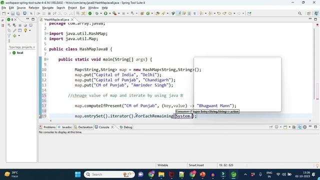
Task: Click the toolbar Search magnifier icon
Action: tap(300, 13)
